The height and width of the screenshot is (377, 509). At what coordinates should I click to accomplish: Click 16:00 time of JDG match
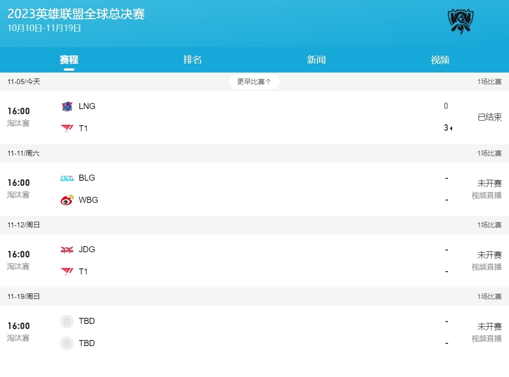[19, 255]
